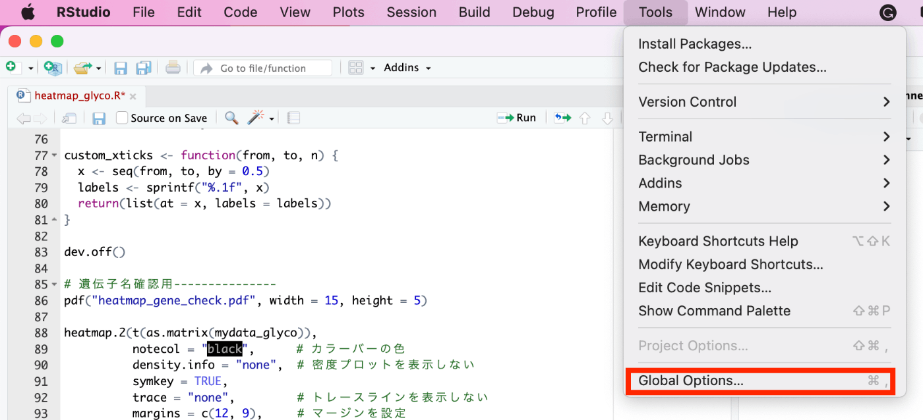923x420 pixels.
Task: Expand the code tools wand dropdown arrow
Action: (271, 118)
